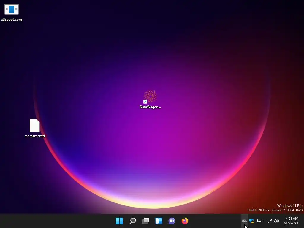Open the volume speaker tray icon
The height and width of the screenshot is (228, 304).
(276, 221)
